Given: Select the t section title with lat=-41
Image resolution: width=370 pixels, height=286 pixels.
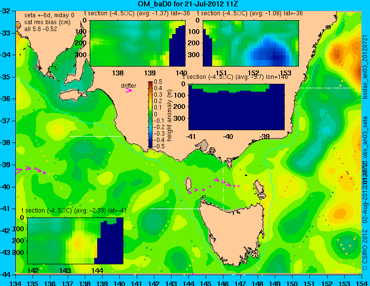Looking at the screenshot, I should 74,211.
